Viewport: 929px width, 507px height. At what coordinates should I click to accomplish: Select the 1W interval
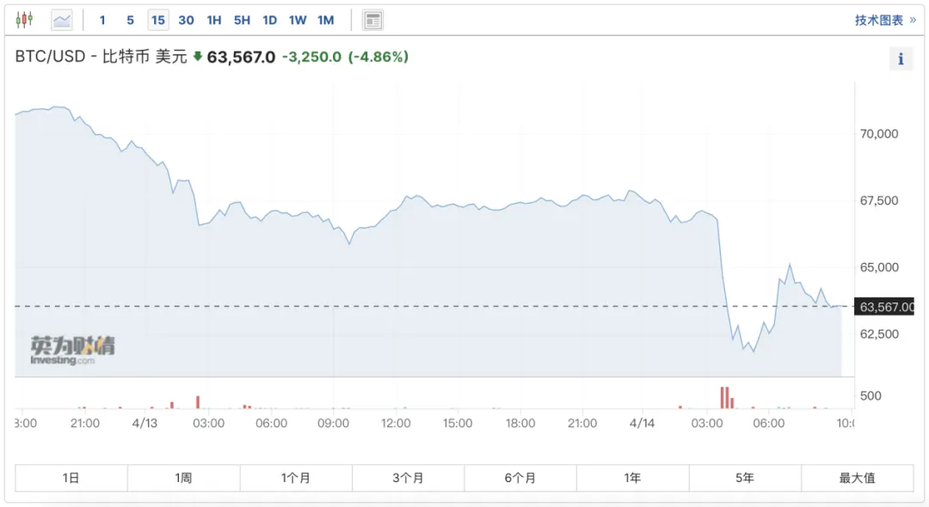[x=298, y=20]
